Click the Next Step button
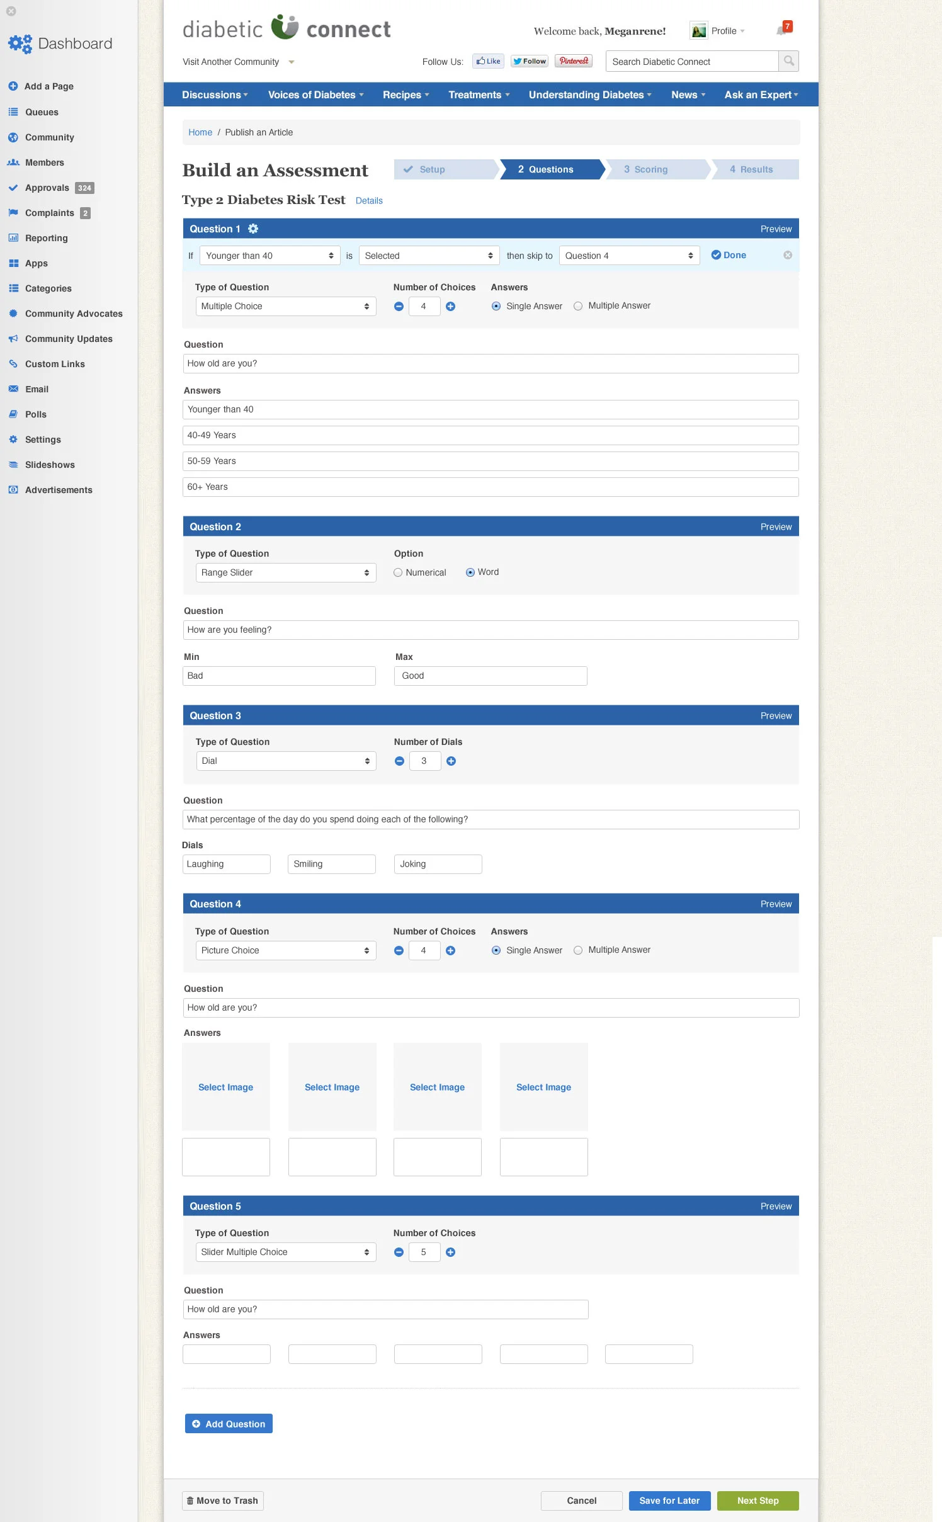The width and height of the screenshot is (942, 1522). click(x=758, y=1501)
